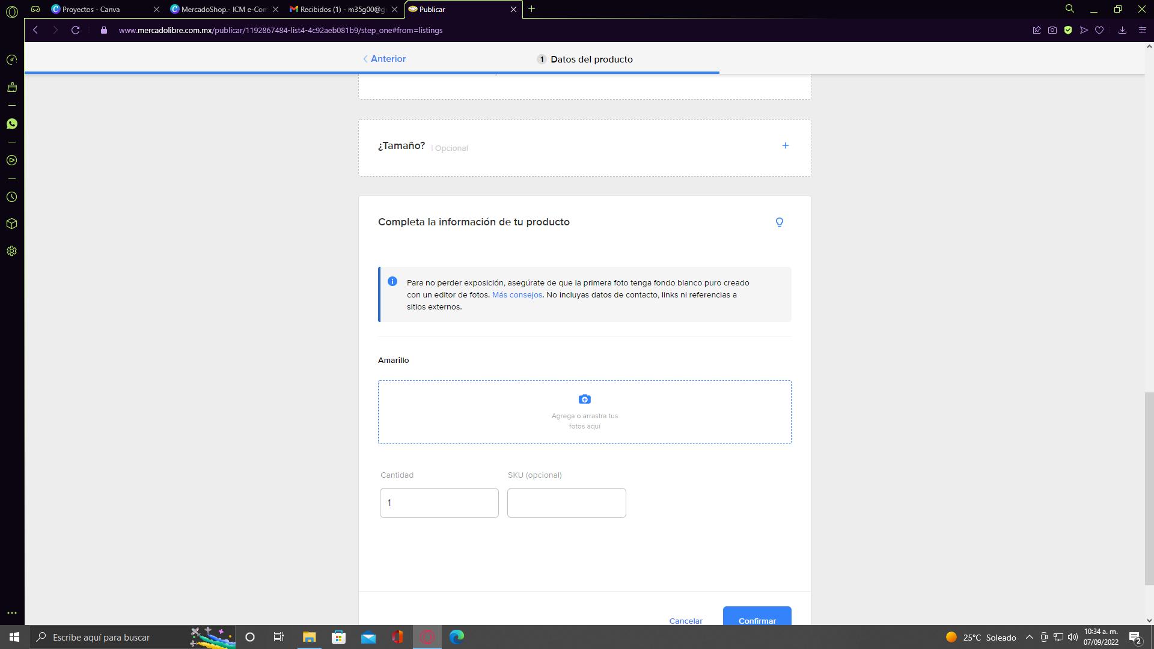Image resolution: width=1154 pixels, height=649 pixels.
Task: Switch to the Proyectos - Canva tab
Action: point(91,10)
